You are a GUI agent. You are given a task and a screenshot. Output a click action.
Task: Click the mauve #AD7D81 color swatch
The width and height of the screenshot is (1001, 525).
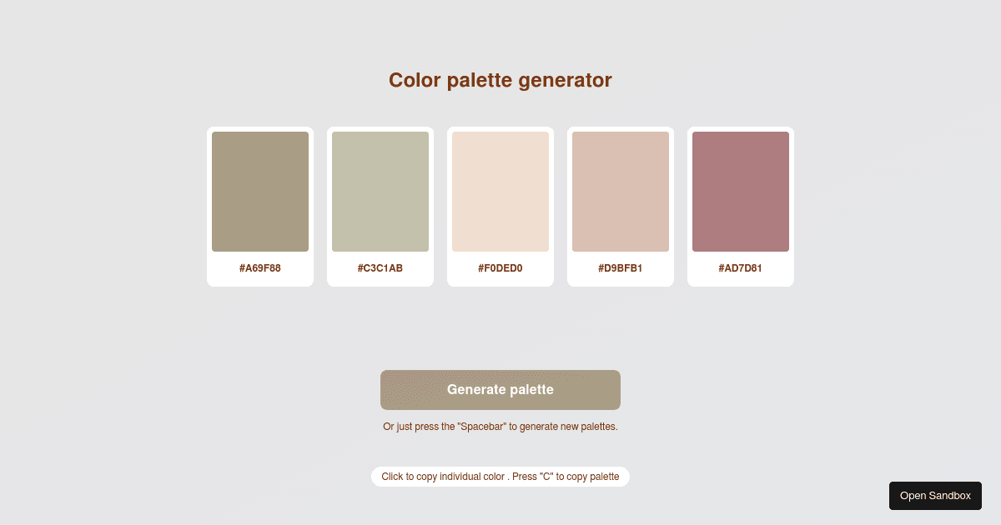coord(740,191)
